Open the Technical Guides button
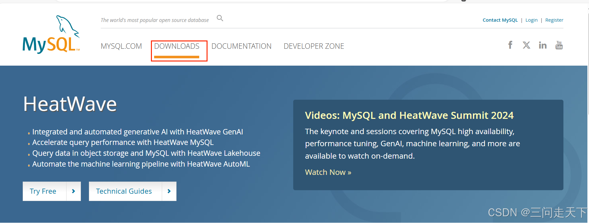The width and height of the screenshot is (589, 223). [125, 191]
